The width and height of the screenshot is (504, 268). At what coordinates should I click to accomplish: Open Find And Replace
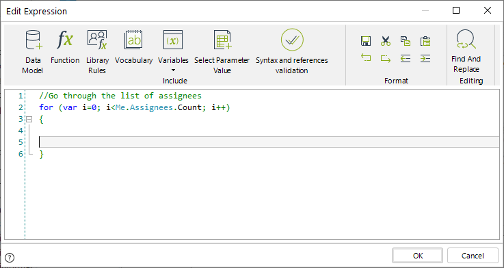(x=466, y=51)
